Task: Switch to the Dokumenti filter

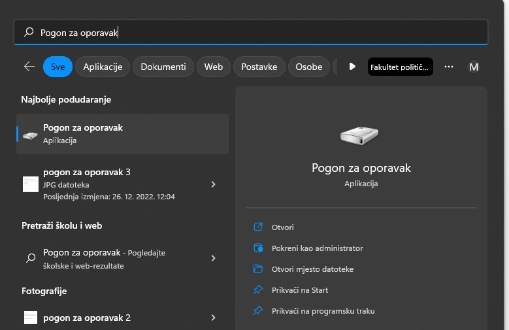Action: [163, 67]
